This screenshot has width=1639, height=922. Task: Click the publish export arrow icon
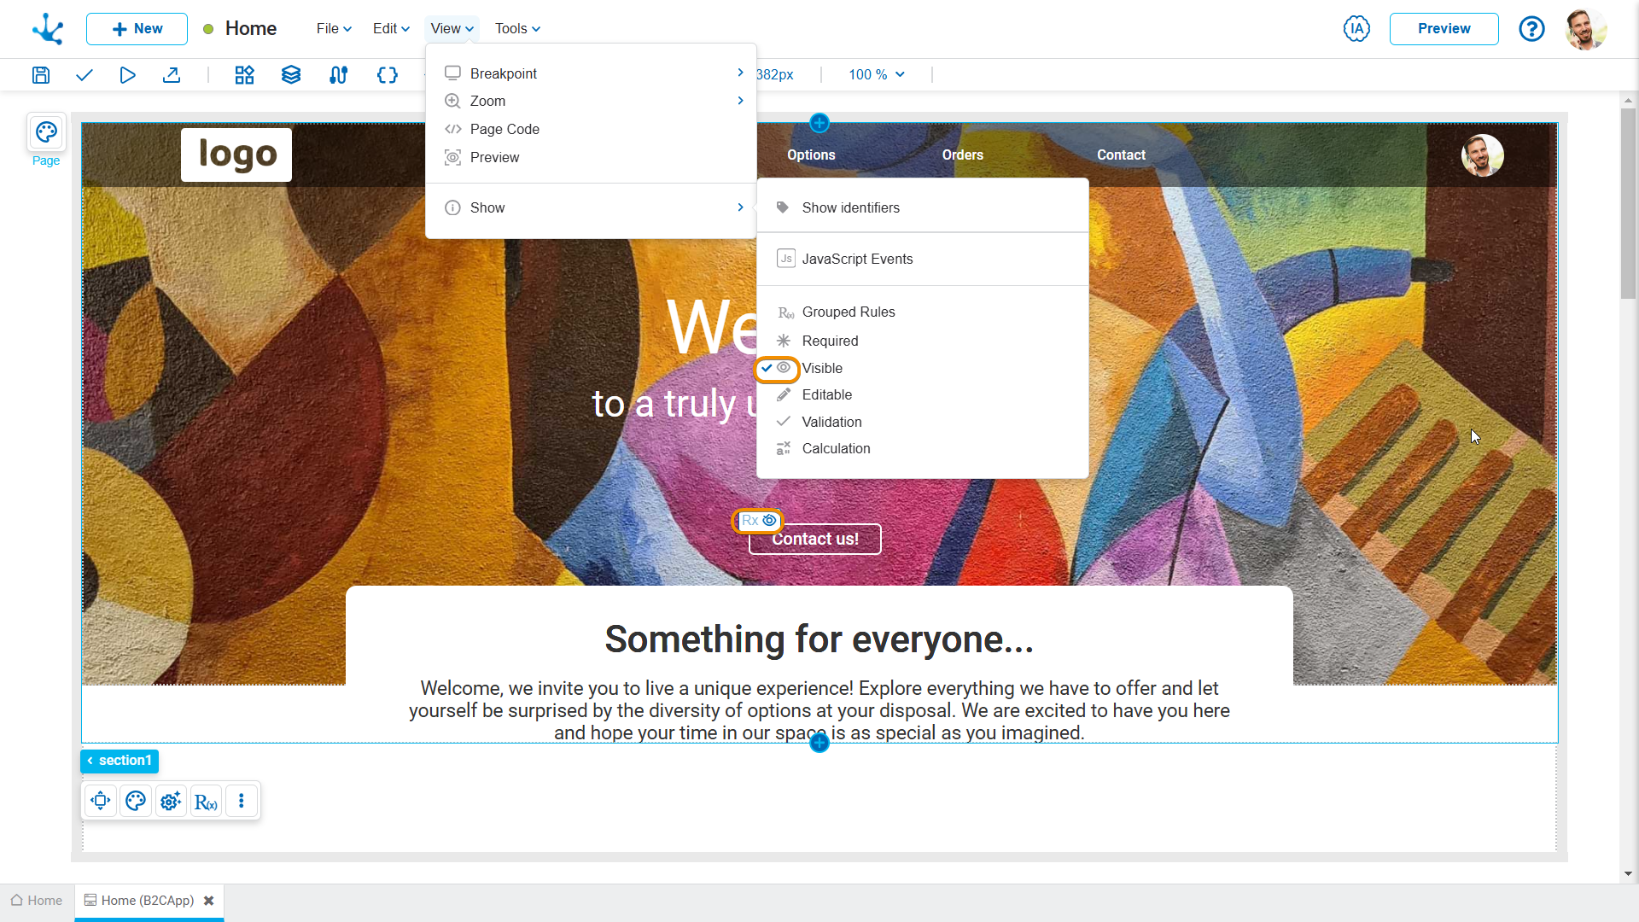tap(172, 75)
